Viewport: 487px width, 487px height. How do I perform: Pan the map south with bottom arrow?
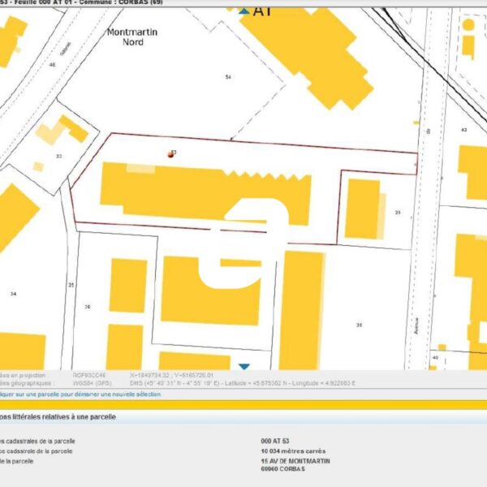pos(244,367)
